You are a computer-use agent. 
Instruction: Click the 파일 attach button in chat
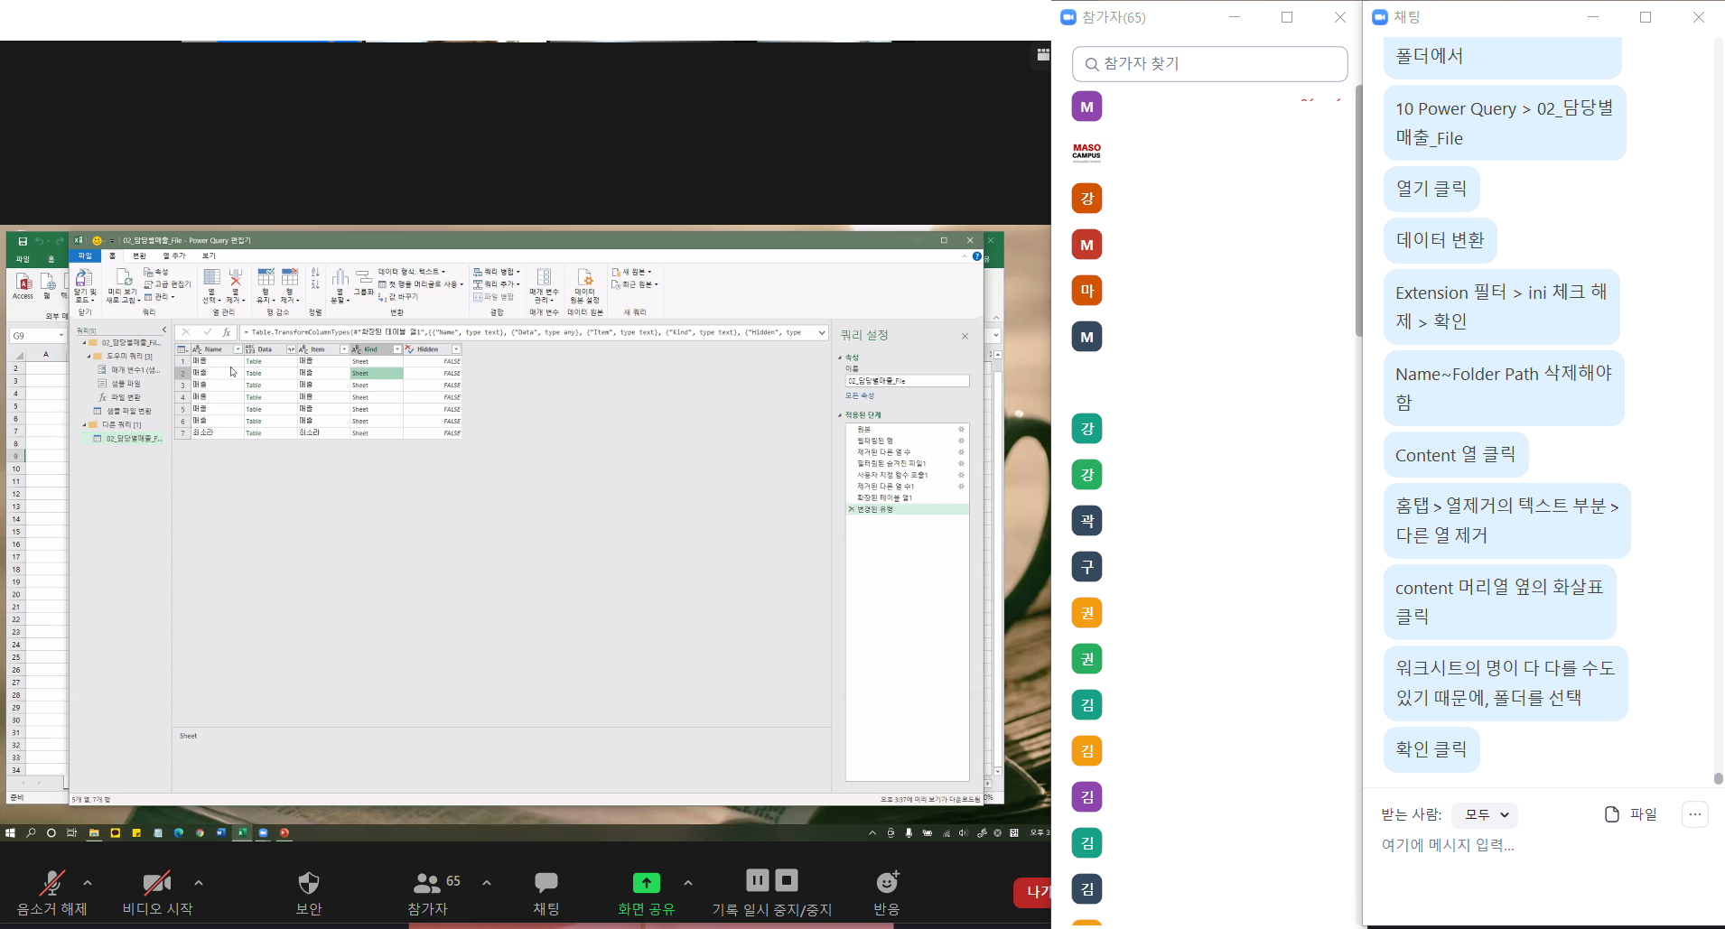[x=1630, y=814]
